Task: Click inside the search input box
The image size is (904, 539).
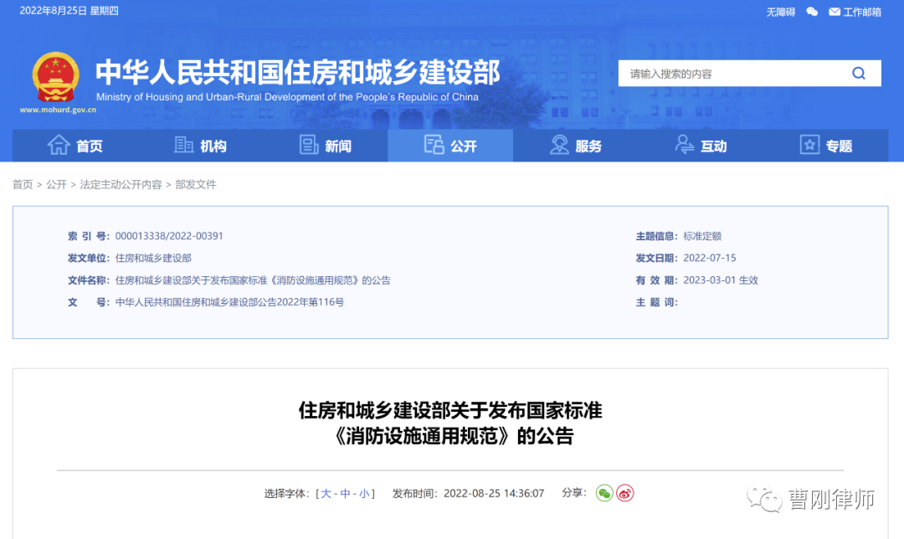Action: (x=720, y=73)
